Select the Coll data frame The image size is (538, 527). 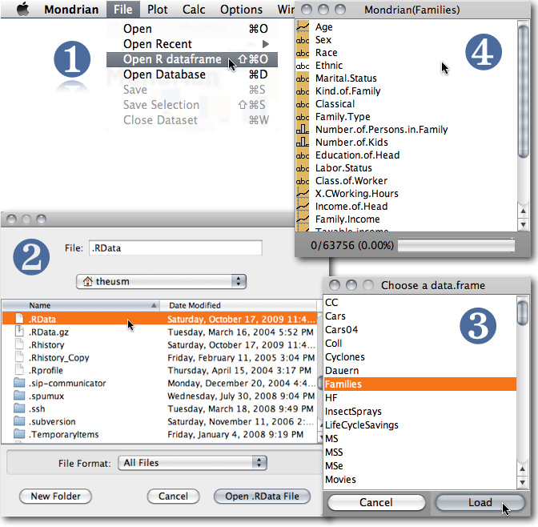(420, 344)
